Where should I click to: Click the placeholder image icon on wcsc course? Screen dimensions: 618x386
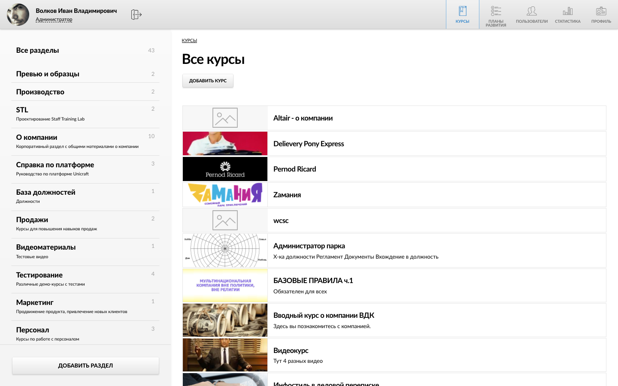225,220
